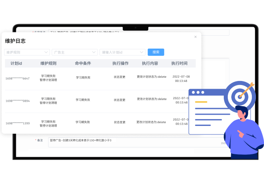Click the blue 搜索 button

point(156,52)
